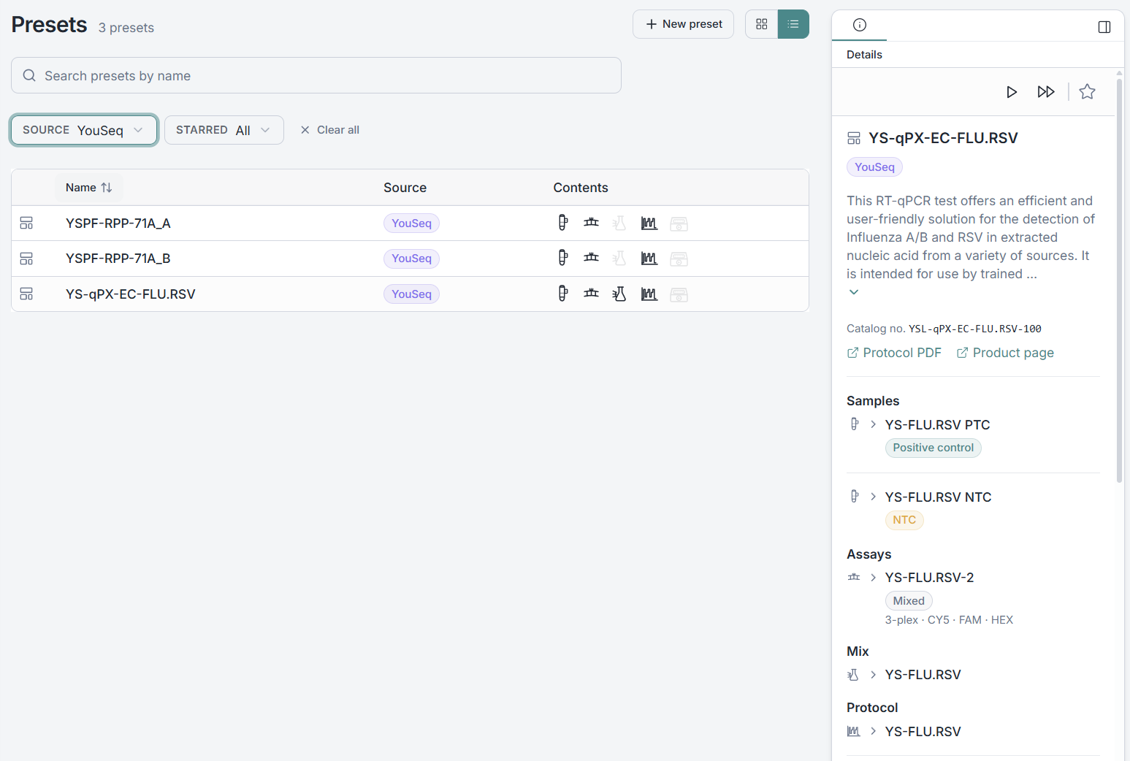Click protocol chart icon in YS-qPX-EC-FLU.RSV row

coord(649,294)
